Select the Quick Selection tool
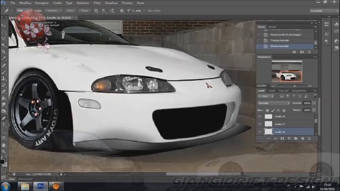The height and width of the screenshot is (191, 340). (x=4, y=45)
